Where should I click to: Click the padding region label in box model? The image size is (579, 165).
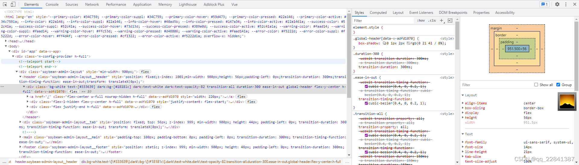[507, 42]
